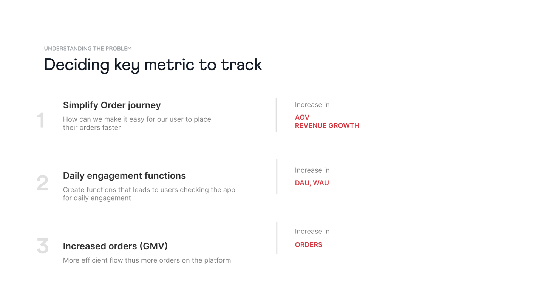
Task: Click the vertical divider beside Simplify Order journey
Action: click(x=277, y=115)
